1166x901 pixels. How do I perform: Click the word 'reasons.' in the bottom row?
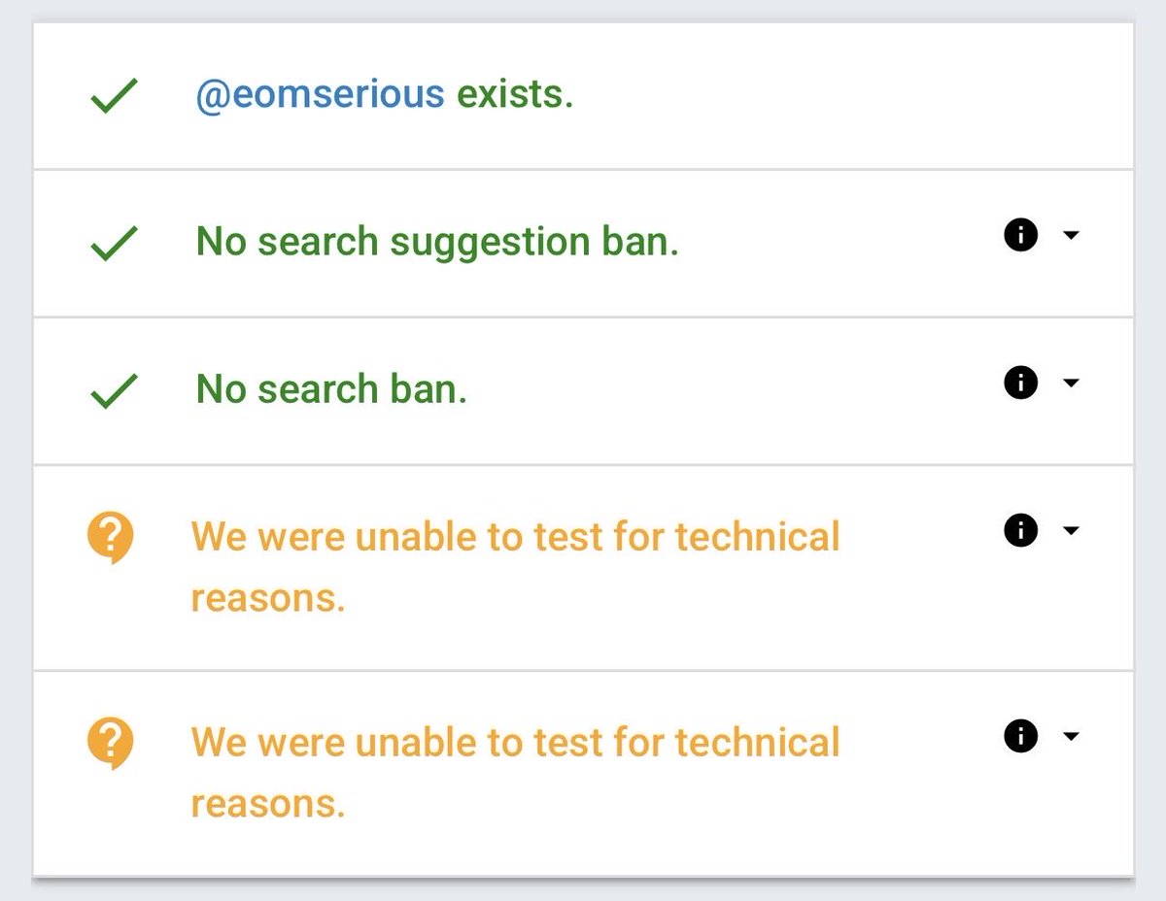[268, 803]
